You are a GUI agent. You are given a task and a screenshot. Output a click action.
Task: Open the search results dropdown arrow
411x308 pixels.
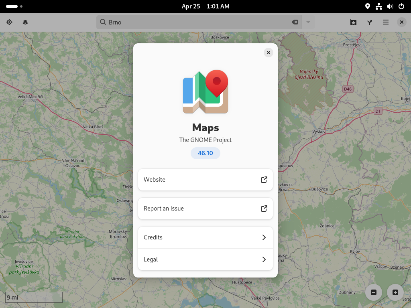pyautogui.click(x=308, y=22)
